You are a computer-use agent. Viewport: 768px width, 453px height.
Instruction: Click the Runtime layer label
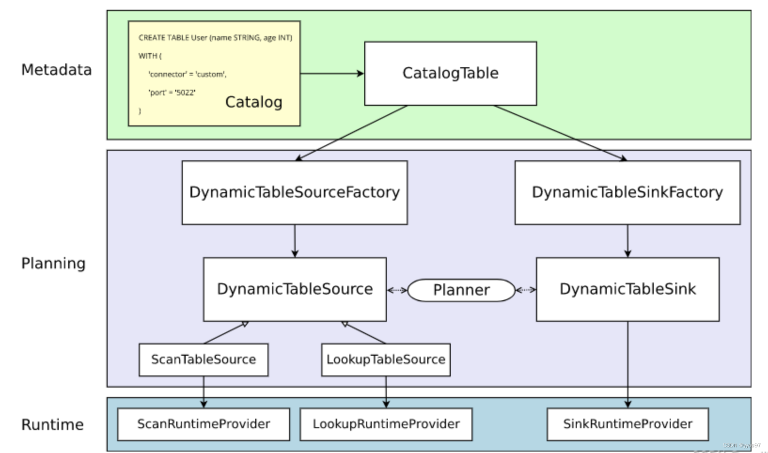click(x=52, y=425)
